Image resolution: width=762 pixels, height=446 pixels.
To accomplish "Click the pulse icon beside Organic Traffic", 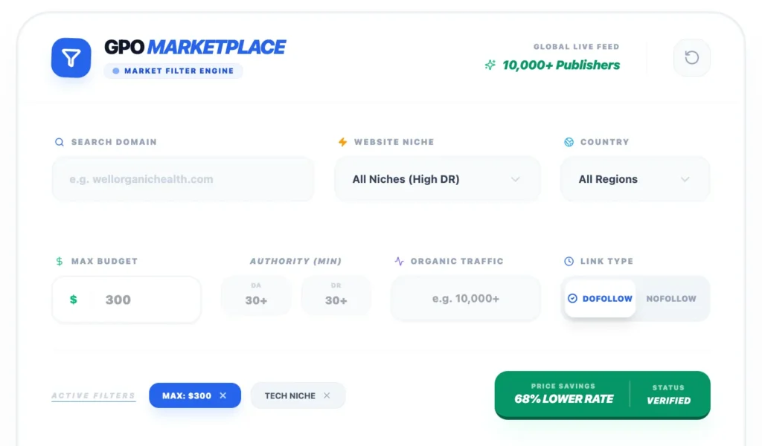I will 400,262.
